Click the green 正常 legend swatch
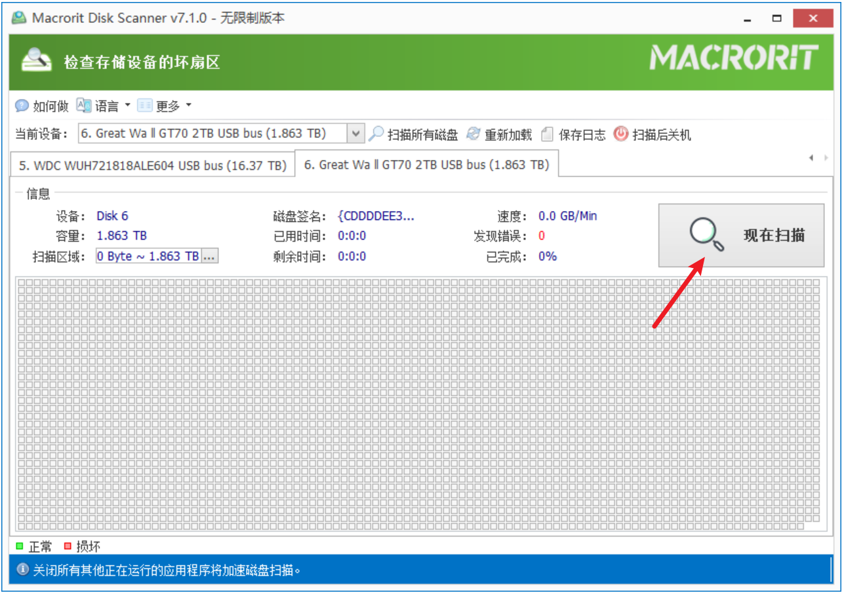 click(x=20, y=546)
